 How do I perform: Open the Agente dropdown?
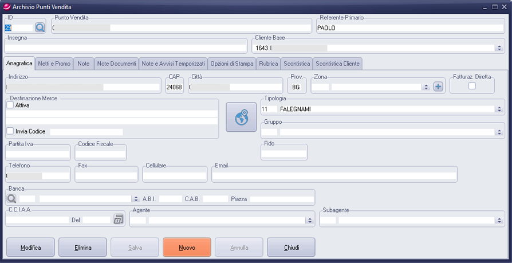pos(310,219)
